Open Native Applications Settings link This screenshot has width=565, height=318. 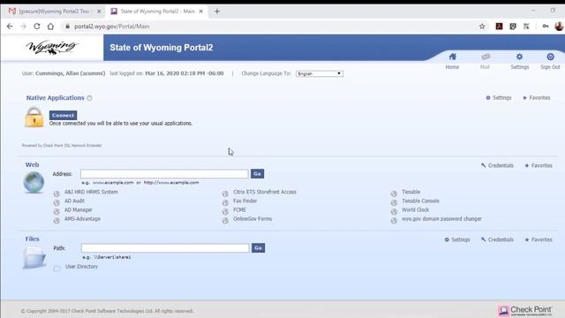pyautogui.click(x=499, y=98)
